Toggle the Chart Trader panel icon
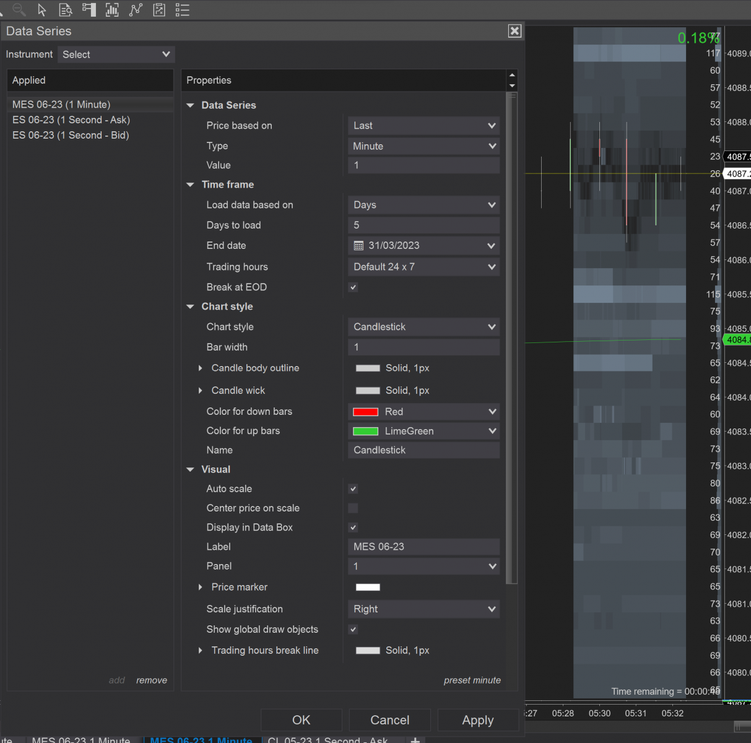Image resolution: width=751 pixels, height=743 pixels. tap(89, 10)
